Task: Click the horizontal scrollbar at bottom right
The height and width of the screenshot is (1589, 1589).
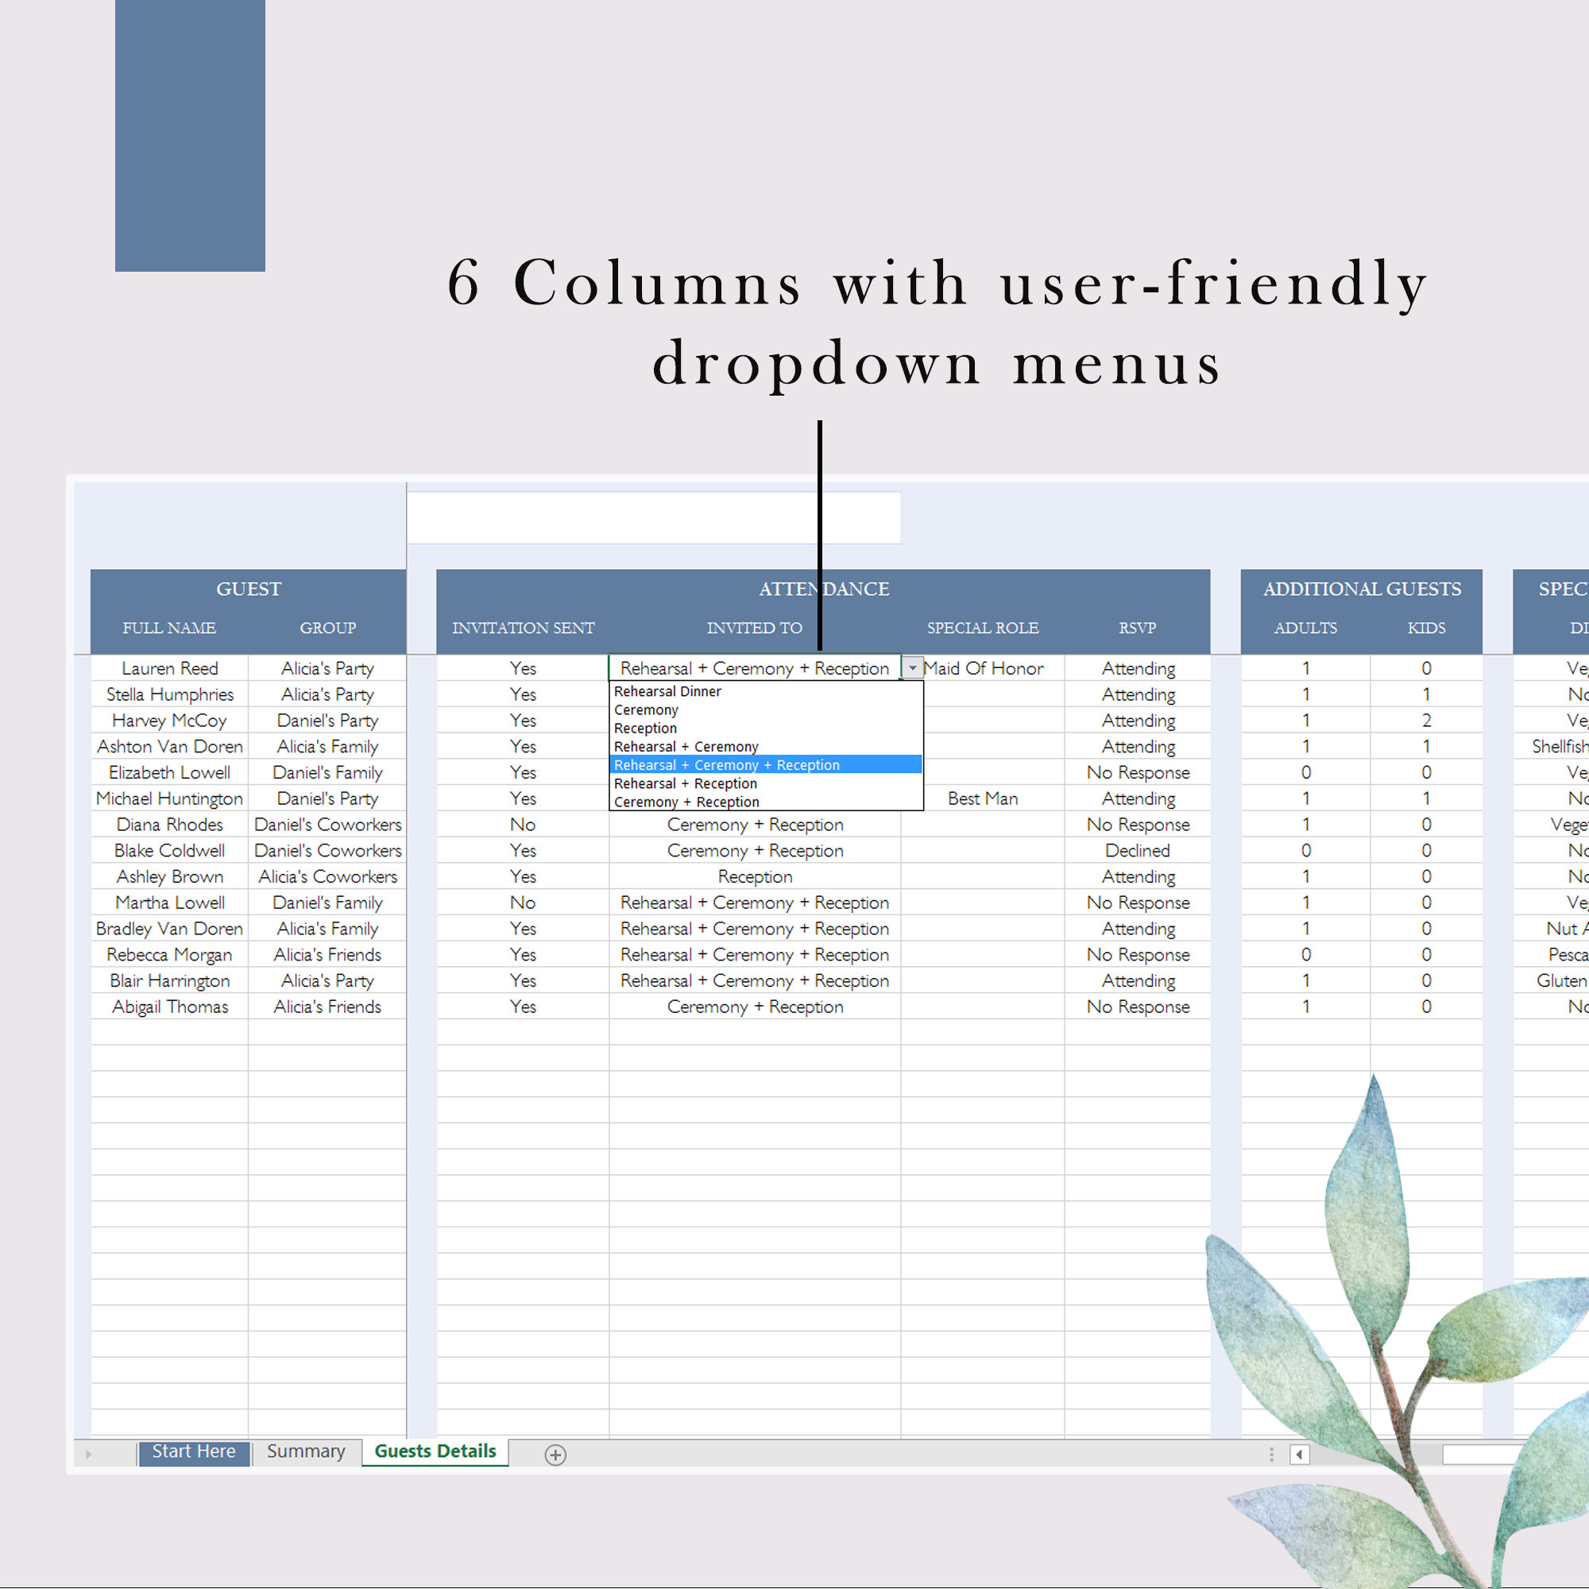Action: pos(1514,1454)
